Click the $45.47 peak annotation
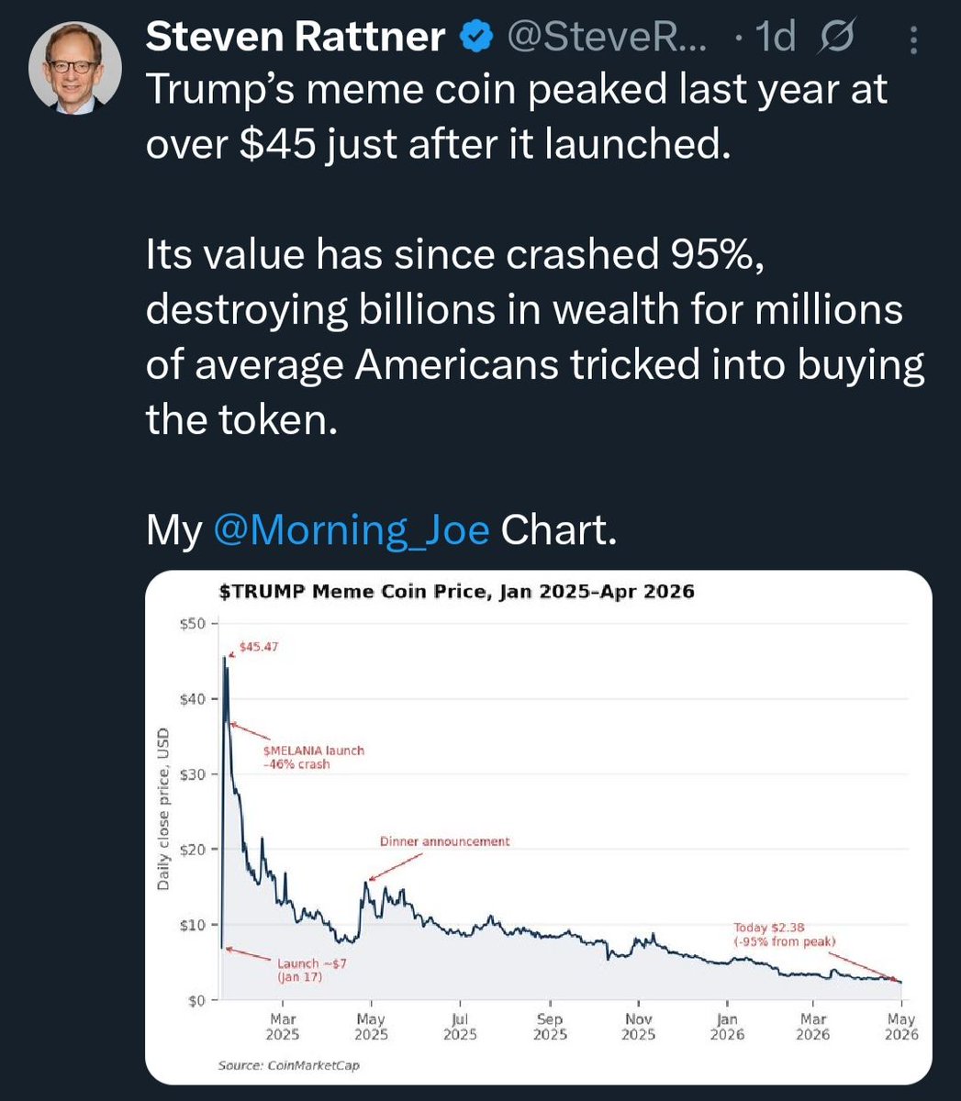 258,647
